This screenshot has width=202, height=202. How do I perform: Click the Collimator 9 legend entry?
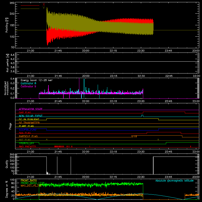28,86
